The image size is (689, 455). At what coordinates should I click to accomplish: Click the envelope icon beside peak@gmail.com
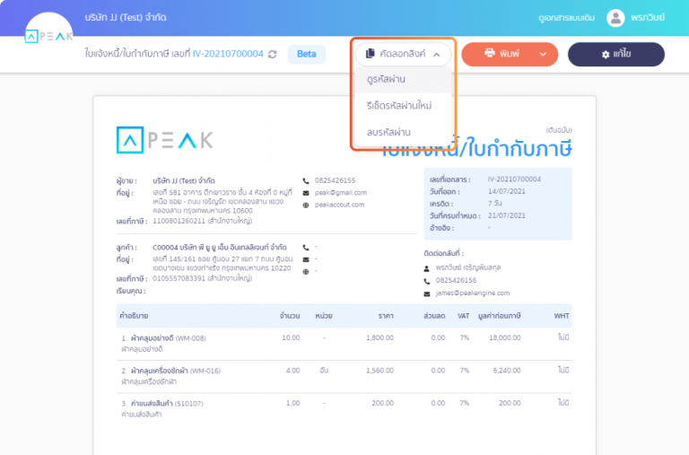click(306, 193)
